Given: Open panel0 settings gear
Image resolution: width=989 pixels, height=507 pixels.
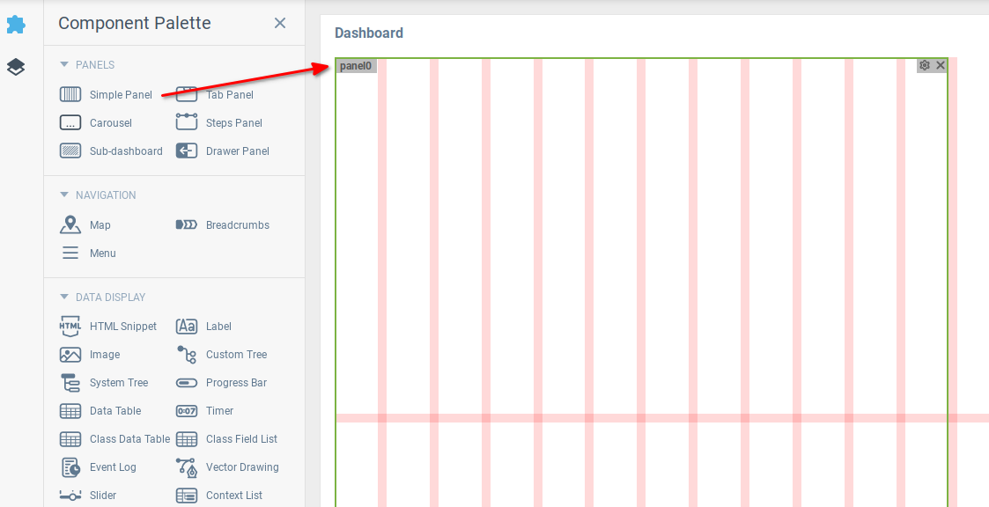Looking at the screenshot, I should (x=925, y=66).
